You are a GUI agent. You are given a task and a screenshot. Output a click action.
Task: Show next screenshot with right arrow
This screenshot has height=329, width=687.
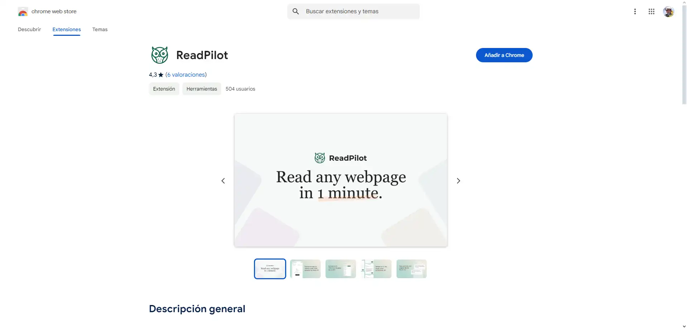(x=458, y=181)
